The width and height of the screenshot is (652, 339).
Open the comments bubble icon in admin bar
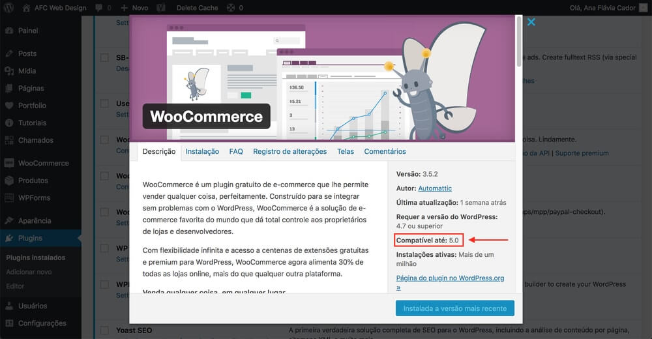point(99,8)
